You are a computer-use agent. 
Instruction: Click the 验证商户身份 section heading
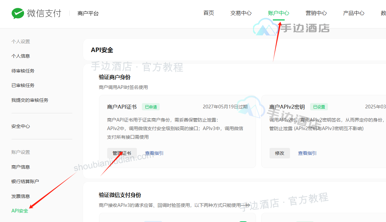(115, 77)
